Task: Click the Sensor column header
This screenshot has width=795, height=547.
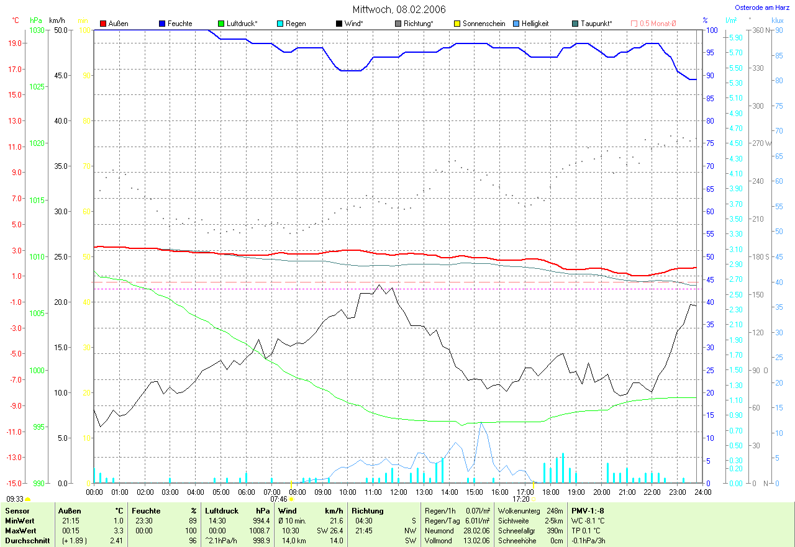Action: (17, 510)
